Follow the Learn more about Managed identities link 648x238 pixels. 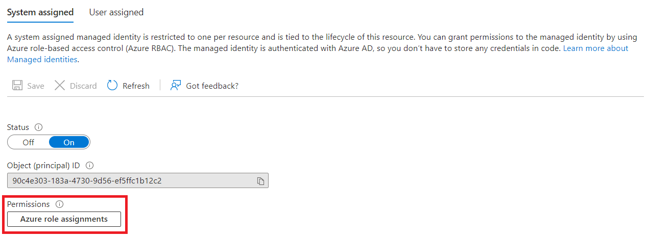coord(595,48)
